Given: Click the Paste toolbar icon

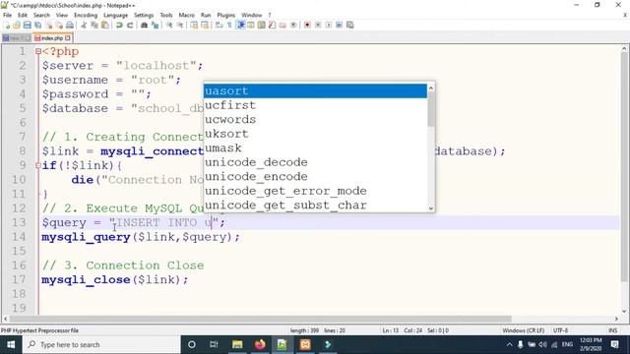Looking at the screenshot, I should point(105,26).
